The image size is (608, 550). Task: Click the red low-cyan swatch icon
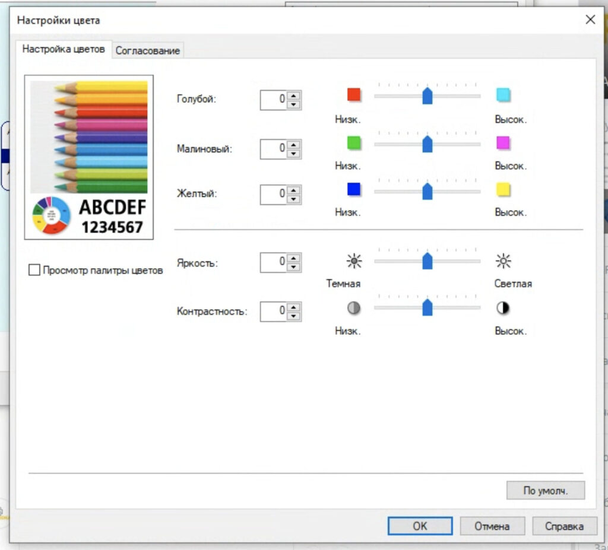click(x=354, y=94)
